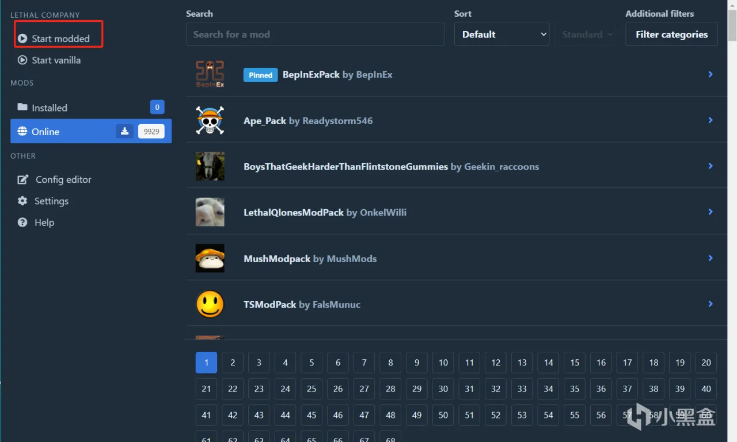
Task: Click the Pinned tag on BepInExPack
Action: click(x=260, y=75)
